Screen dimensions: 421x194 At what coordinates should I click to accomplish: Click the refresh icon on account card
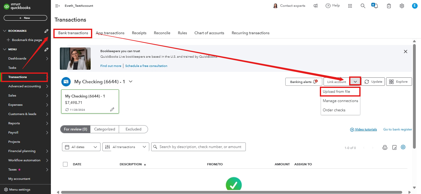67,109
